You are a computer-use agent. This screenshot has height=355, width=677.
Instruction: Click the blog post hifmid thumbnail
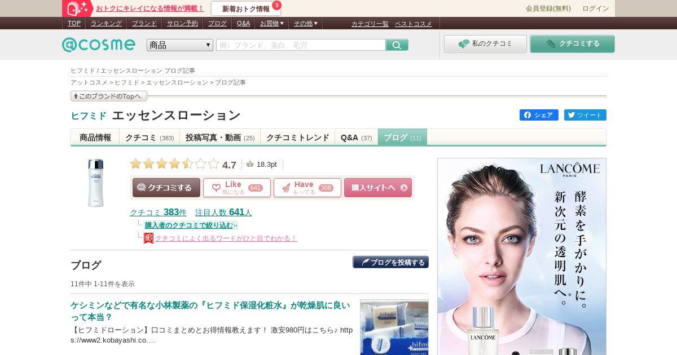coord(394,327)
